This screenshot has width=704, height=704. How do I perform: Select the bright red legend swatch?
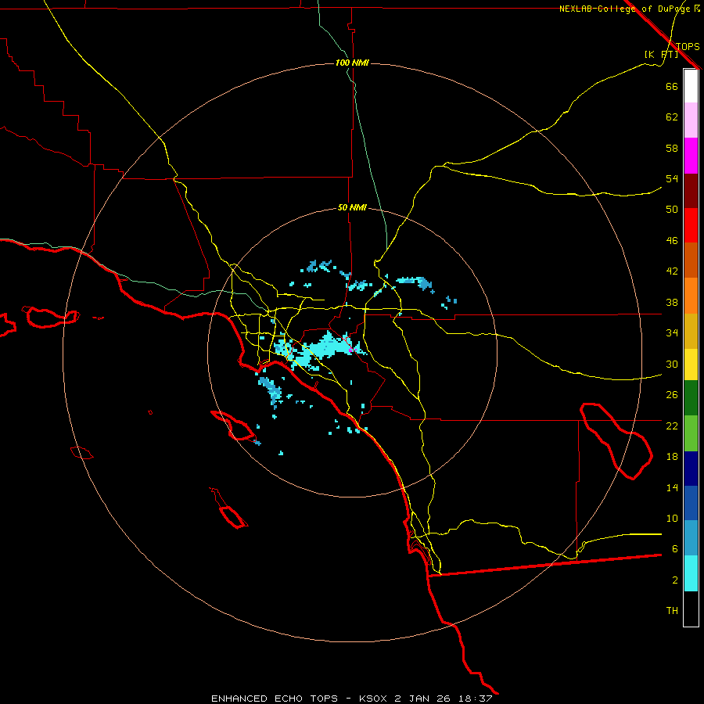point(691,225)
